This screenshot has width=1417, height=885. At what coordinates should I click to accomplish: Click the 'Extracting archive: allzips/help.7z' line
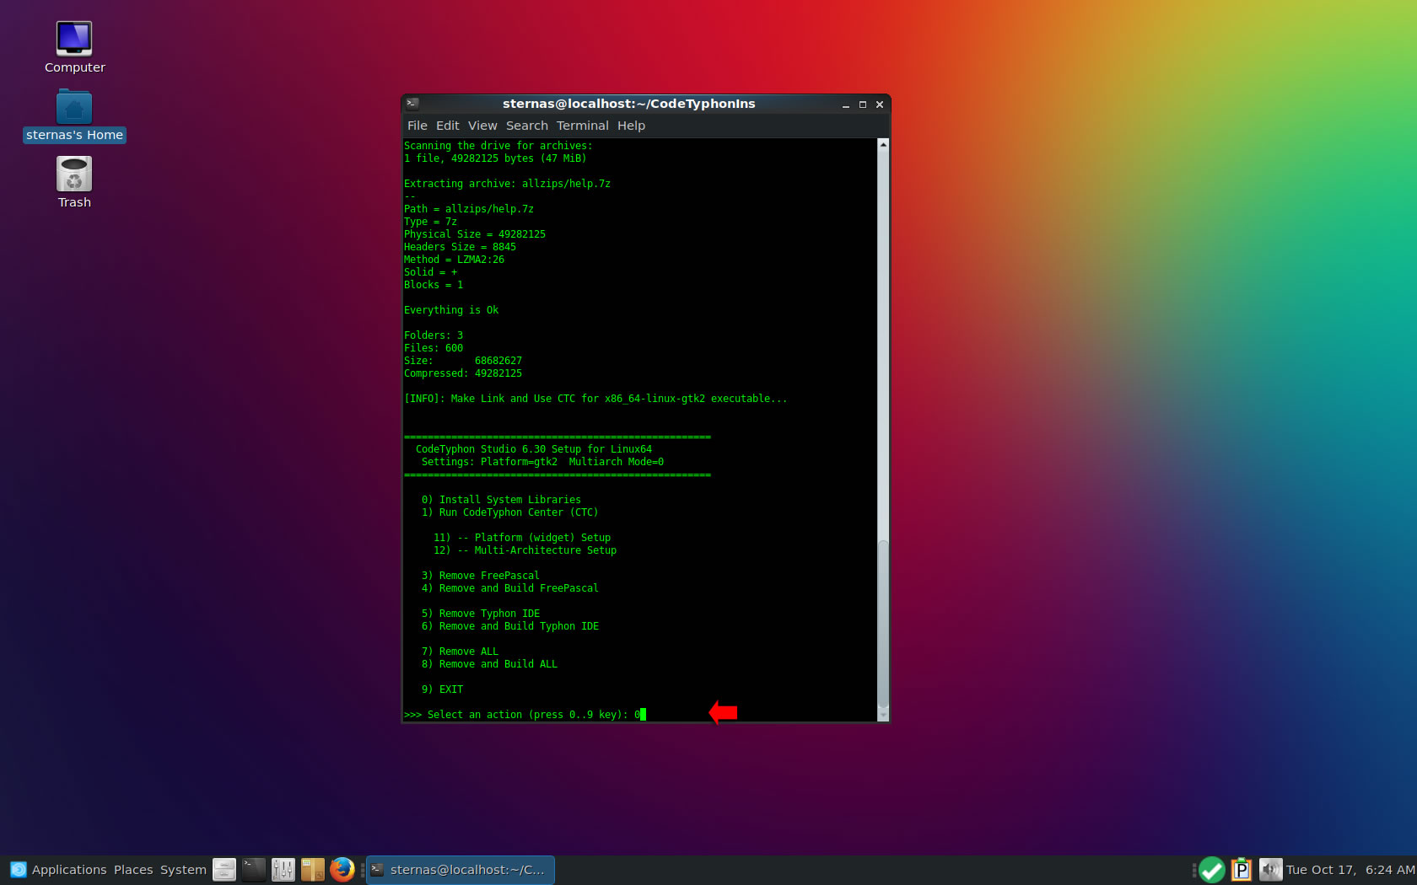coord(507,184)
